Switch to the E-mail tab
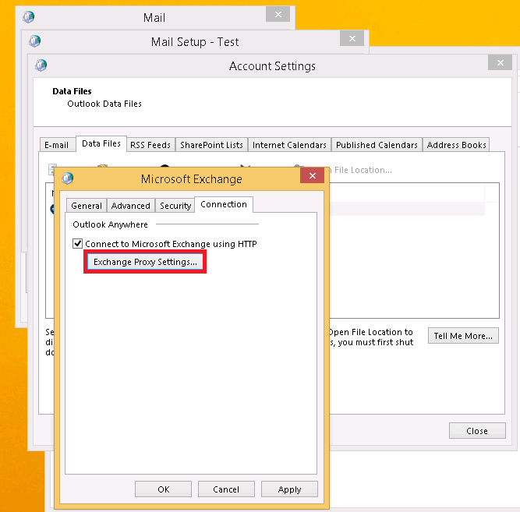Viewport: 520px width, 512px height. point(56,145)
